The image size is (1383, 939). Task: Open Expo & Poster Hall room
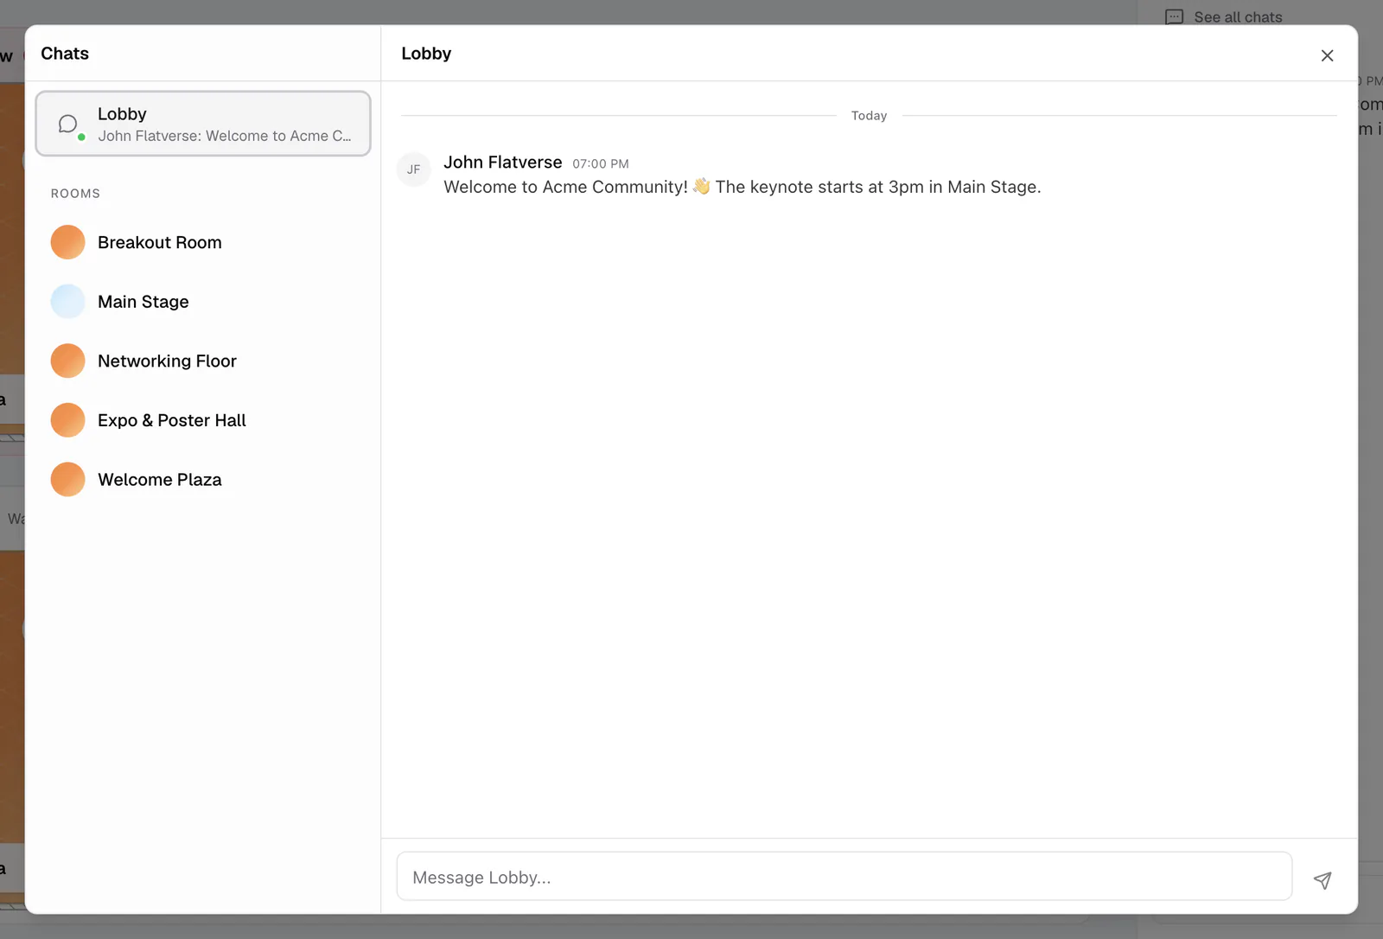coord(203,420)
